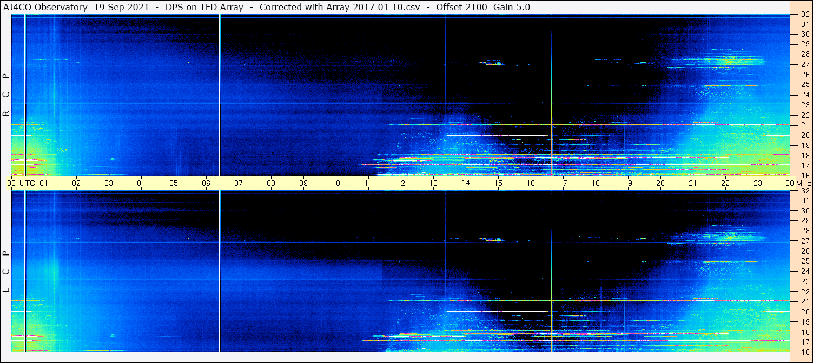The image size is (813, 363).
Task: Click the '27' MHz label of RCP panel
Action: [805, 64]
